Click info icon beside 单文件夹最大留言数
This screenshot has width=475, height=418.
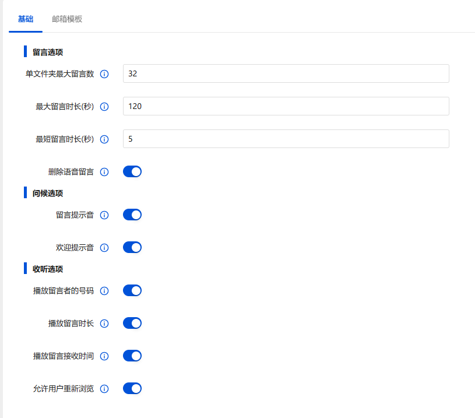coord(104,74)
